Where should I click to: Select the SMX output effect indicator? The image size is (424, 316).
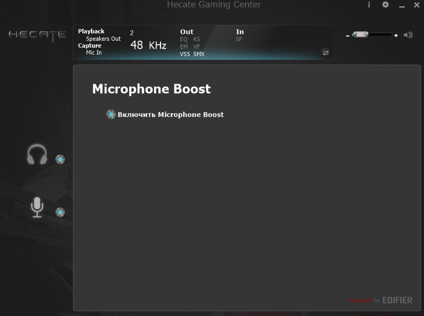pos(199,54)
